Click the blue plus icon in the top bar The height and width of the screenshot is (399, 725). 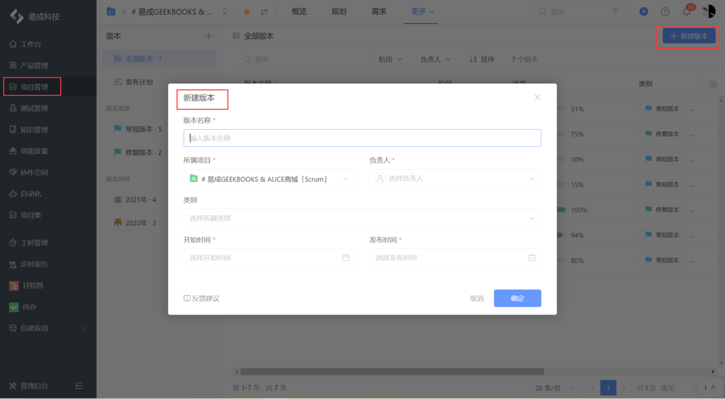coord(643,11)
